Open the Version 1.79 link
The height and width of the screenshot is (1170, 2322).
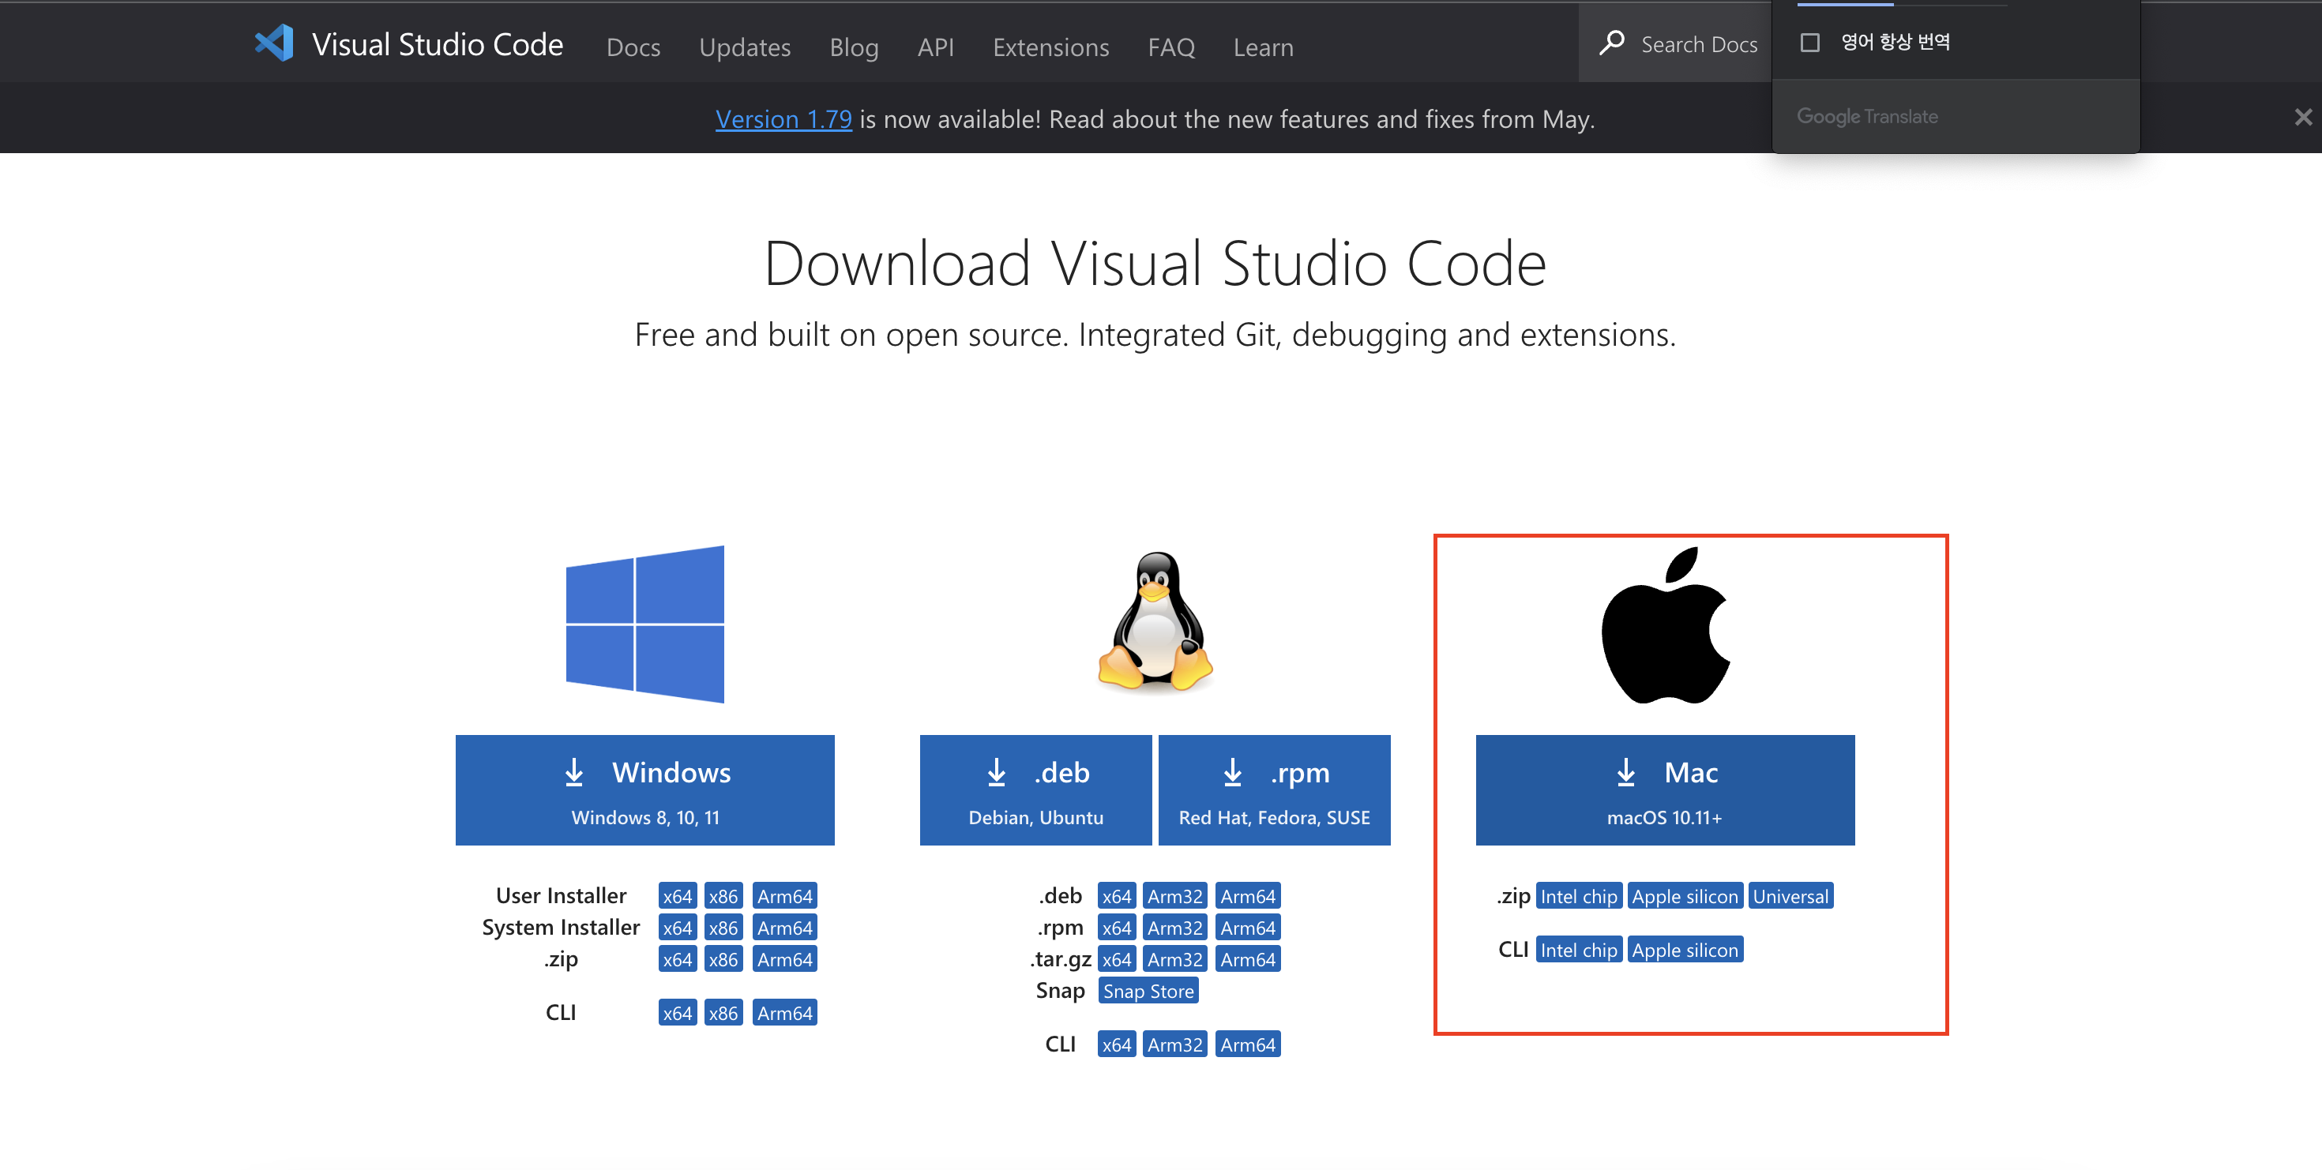coord(783,119)
